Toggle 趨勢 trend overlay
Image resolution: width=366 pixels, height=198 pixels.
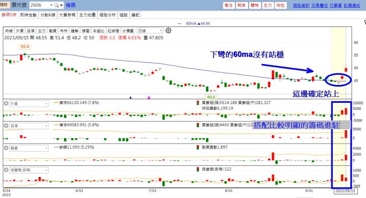pyautogui.click(x=74, y=31)
